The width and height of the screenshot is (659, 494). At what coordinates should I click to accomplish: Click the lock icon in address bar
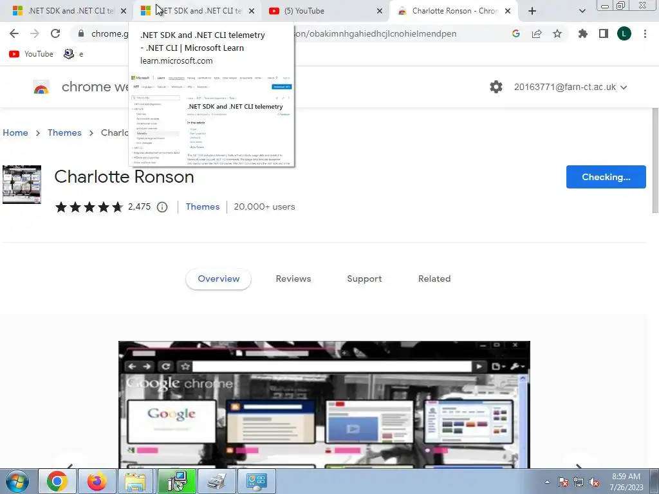click(81, 33)
